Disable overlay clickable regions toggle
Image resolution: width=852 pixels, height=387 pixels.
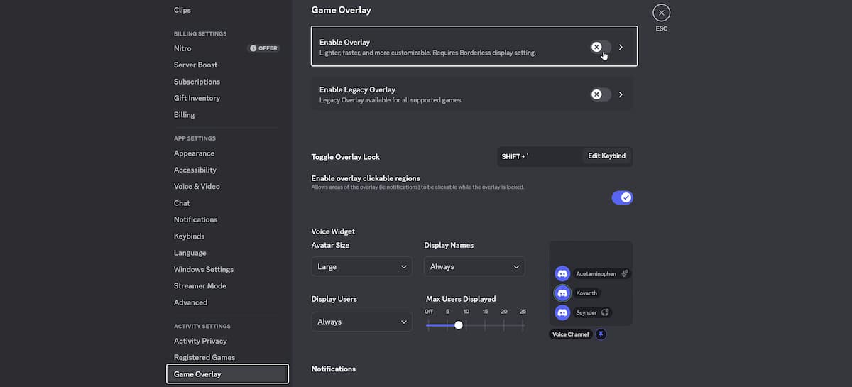622,197
